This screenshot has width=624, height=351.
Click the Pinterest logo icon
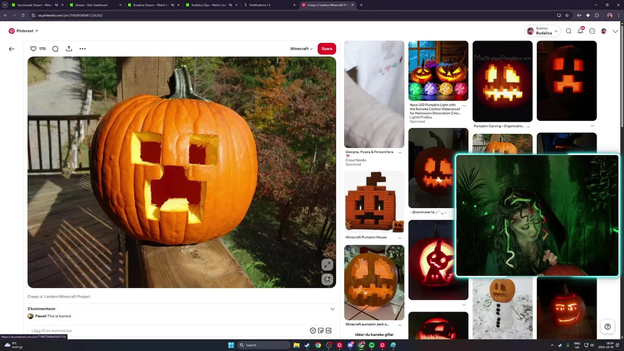point(12,31)
